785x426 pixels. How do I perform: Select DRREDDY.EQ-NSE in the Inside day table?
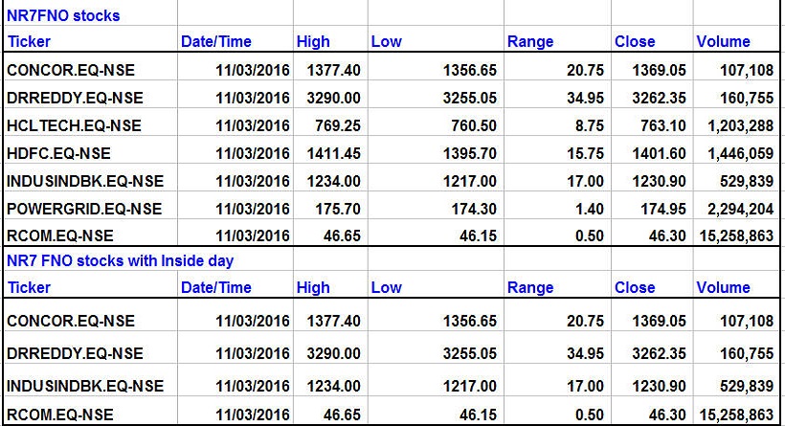(76, 354)
